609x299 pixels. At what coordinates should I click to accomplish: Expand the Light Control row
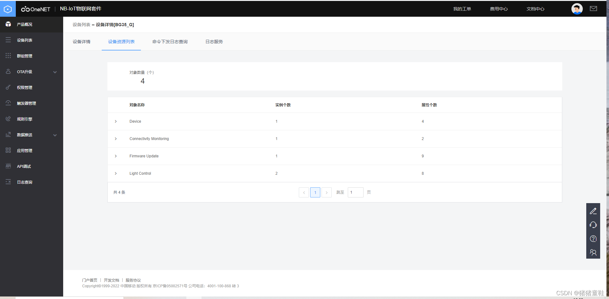[116, 173]
